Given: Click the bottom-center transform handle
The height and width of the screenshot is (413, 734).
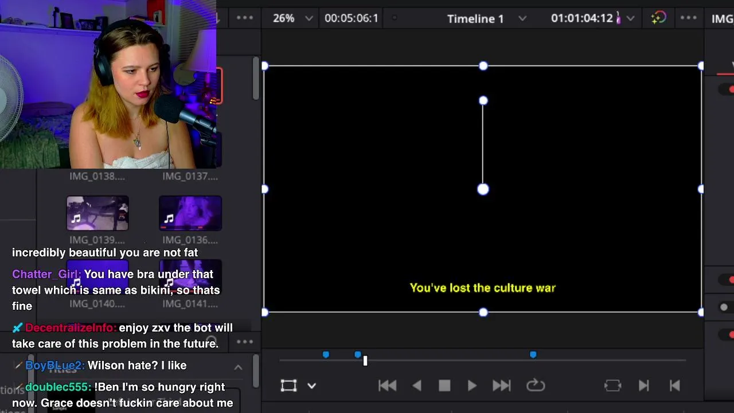Looking at the screenshot, I should [x=483, y=313].
